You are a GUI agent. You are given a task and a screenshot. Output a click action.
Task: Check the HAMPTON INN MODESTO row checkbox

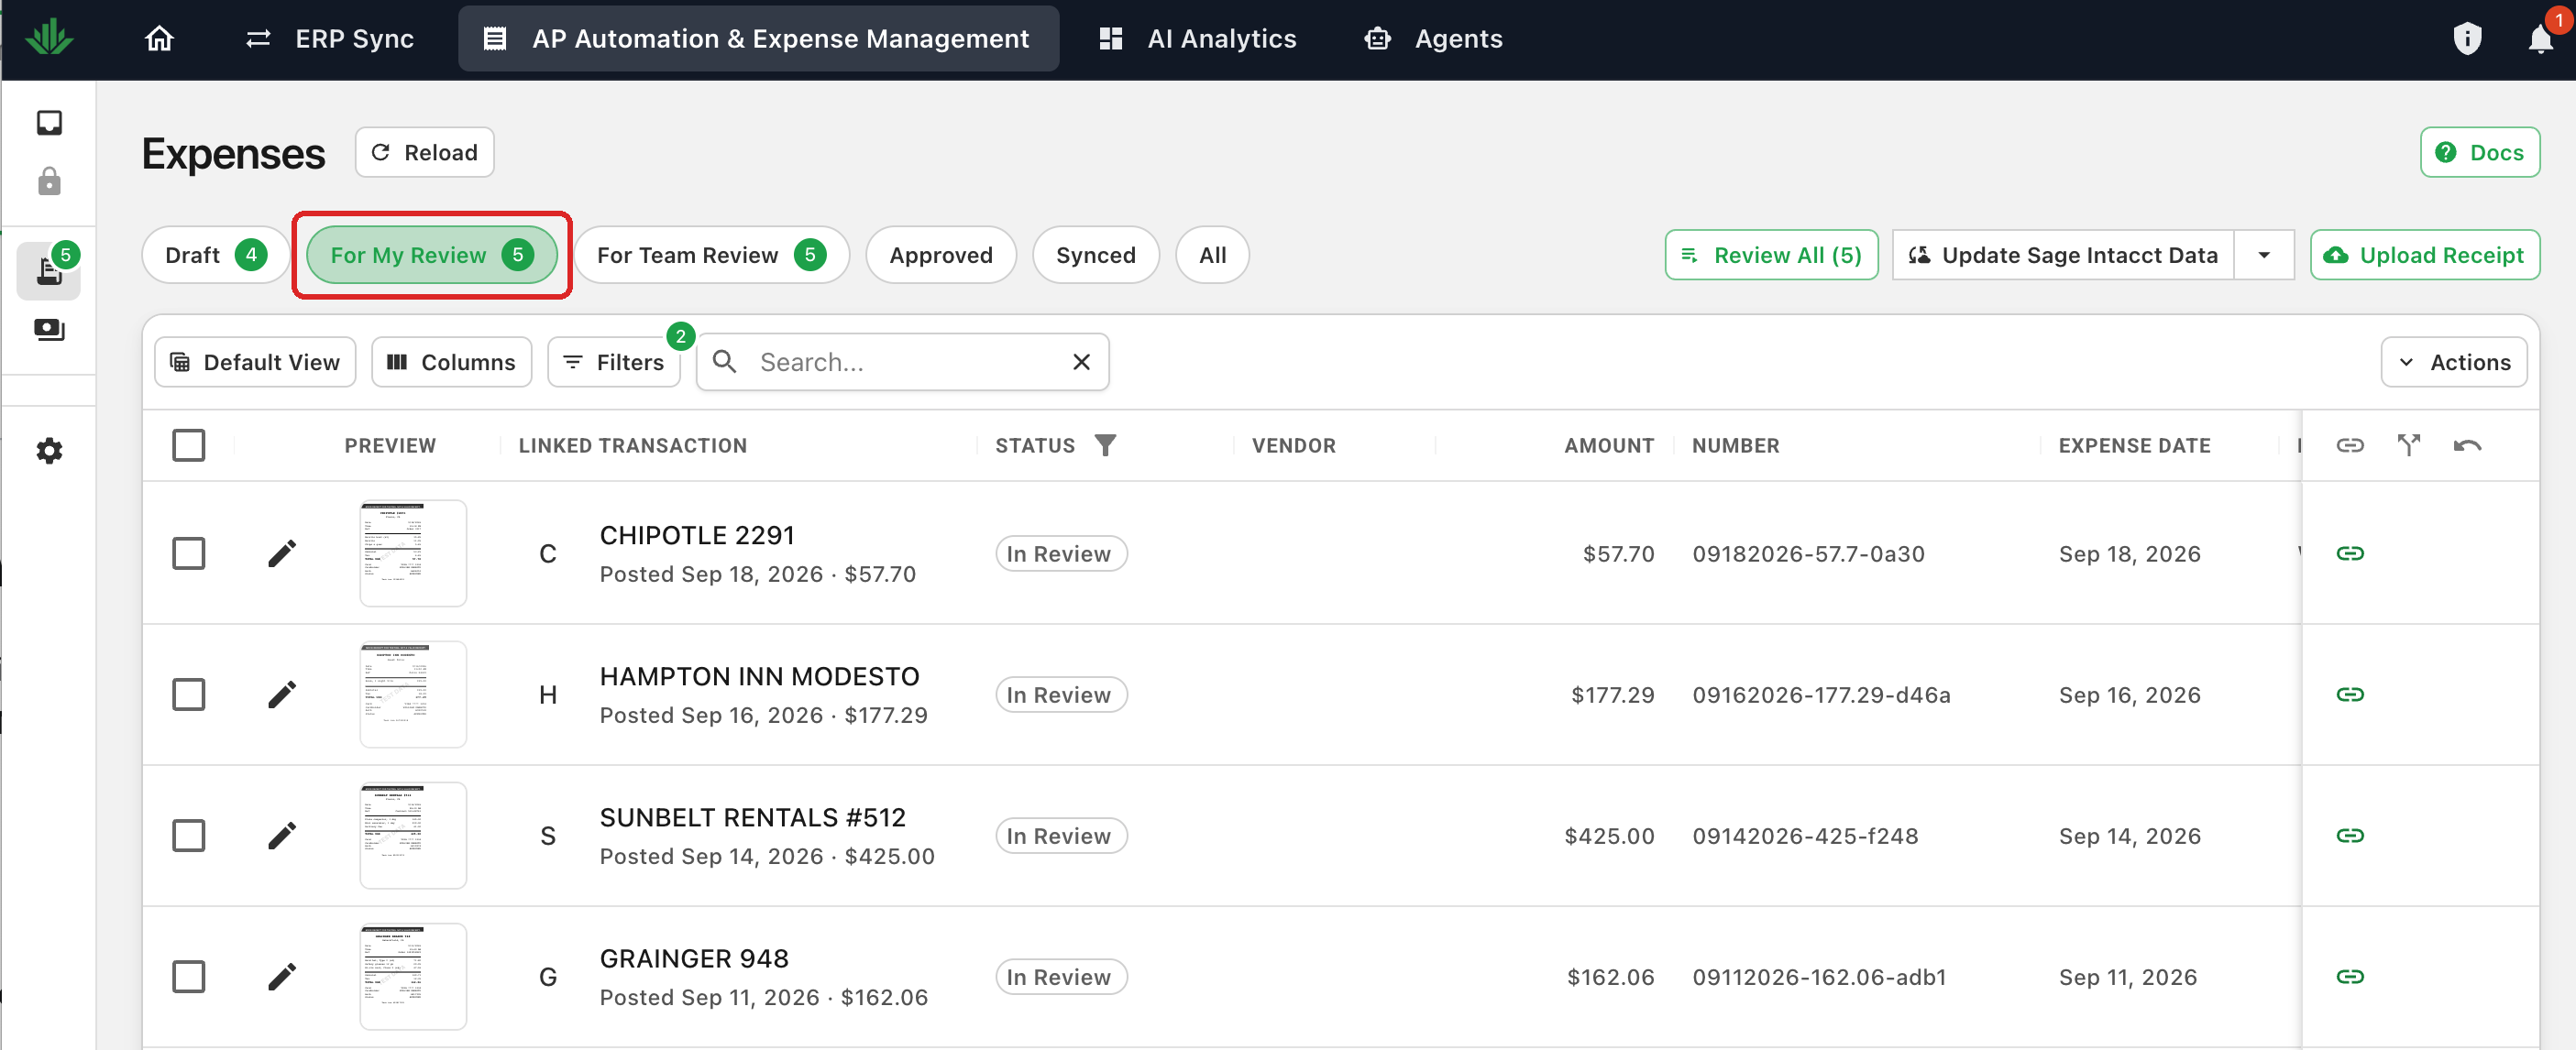[188, 695]
